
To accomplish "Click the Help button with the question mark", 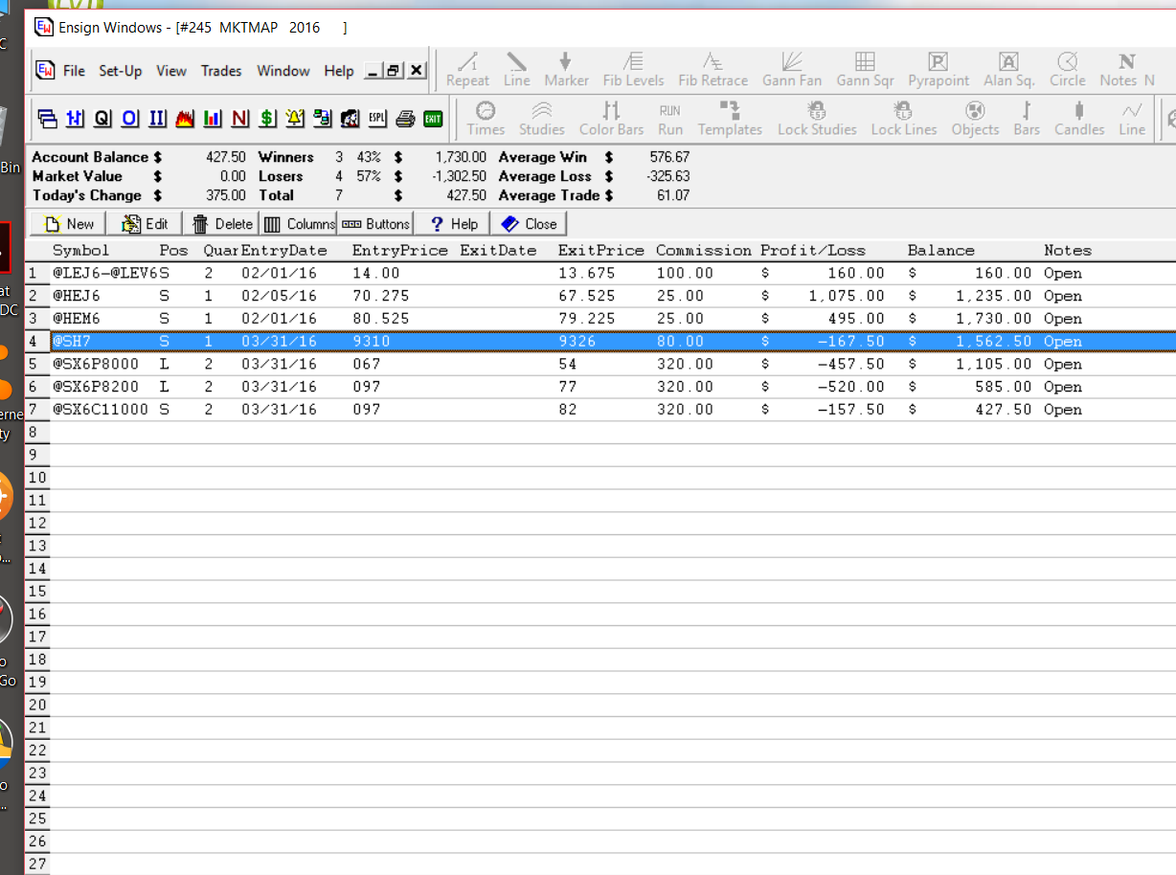I will click(453, 223).
